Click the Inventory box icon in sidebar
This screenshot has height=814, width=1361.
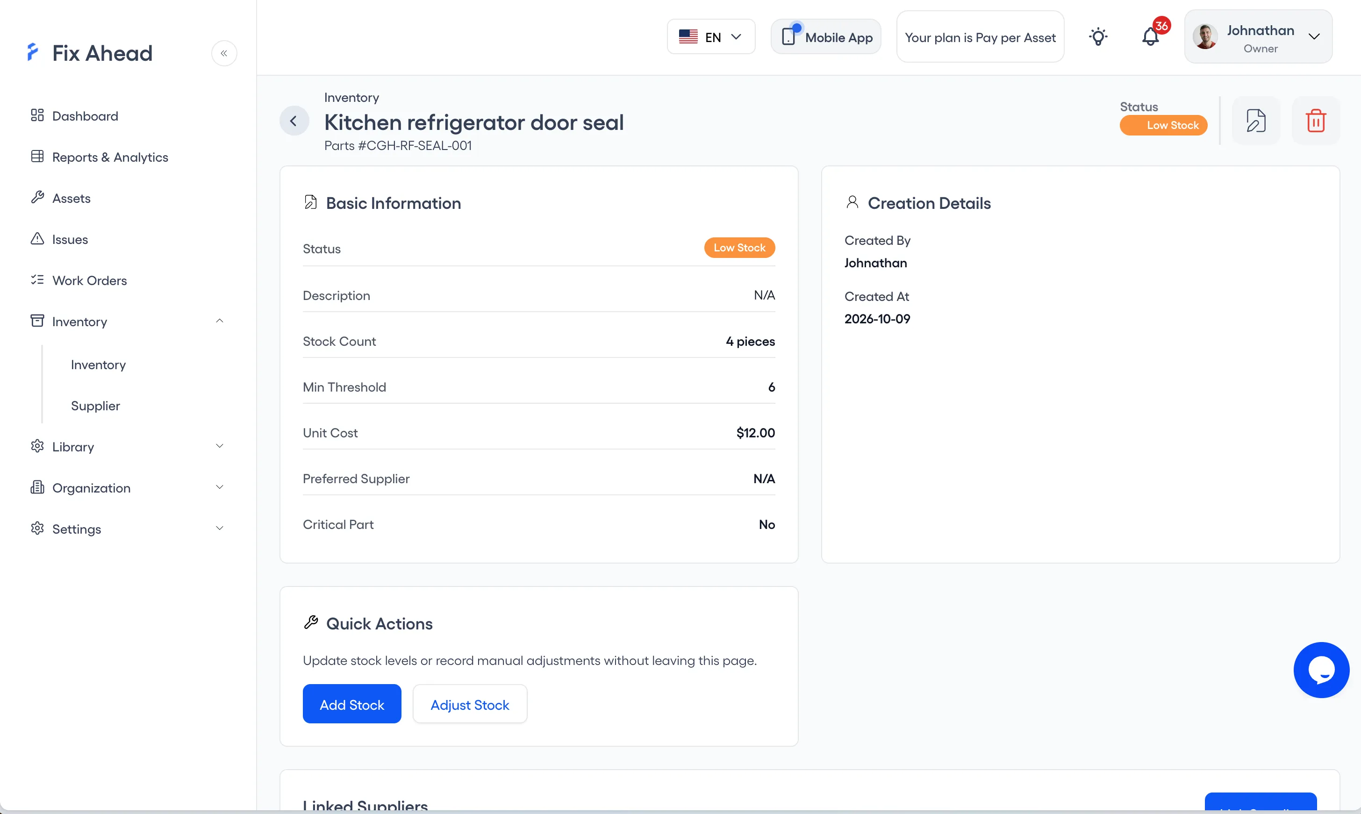point(37,321)
